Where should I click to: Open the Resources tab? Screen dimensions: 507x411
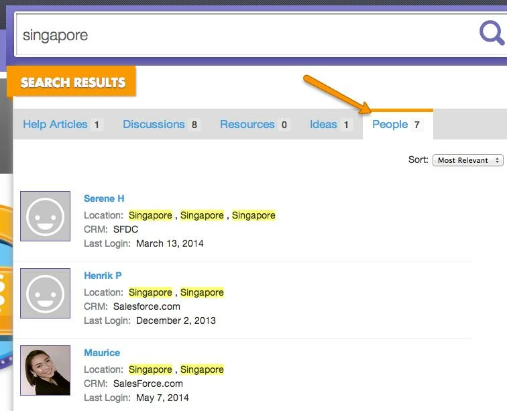coord(254,125)
